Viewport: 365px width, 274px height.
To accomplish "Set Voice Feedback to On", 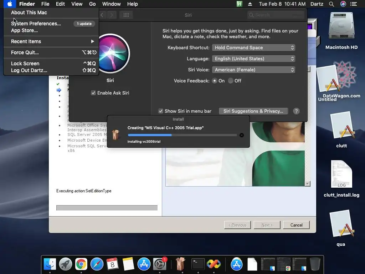I will point(214,81).
